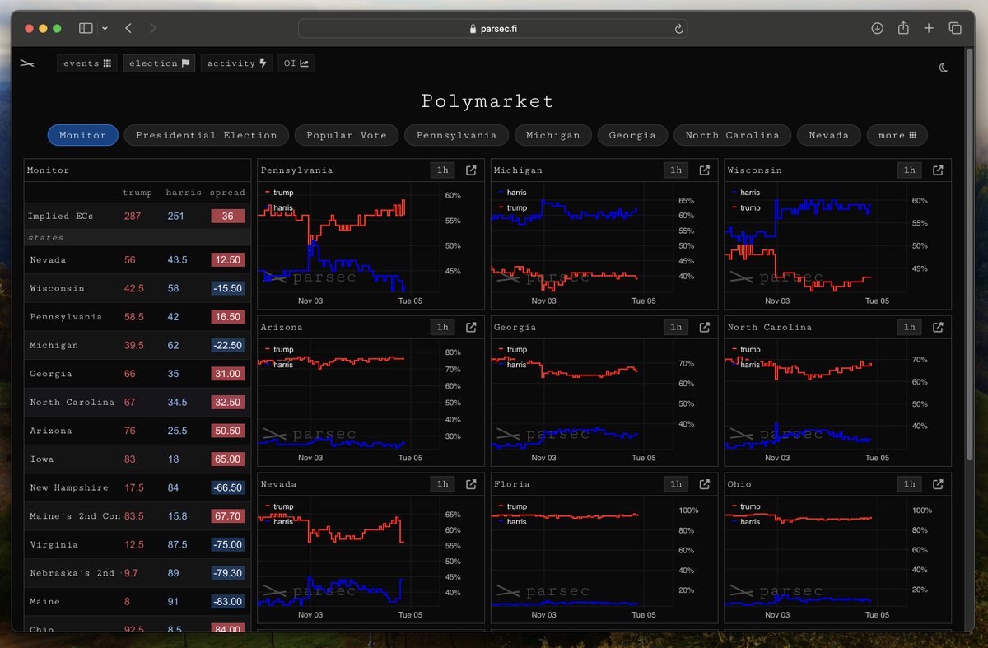Open Safari share menu
Image resolution: width=988 pixels, height=648 pixels.
point(903,27)
